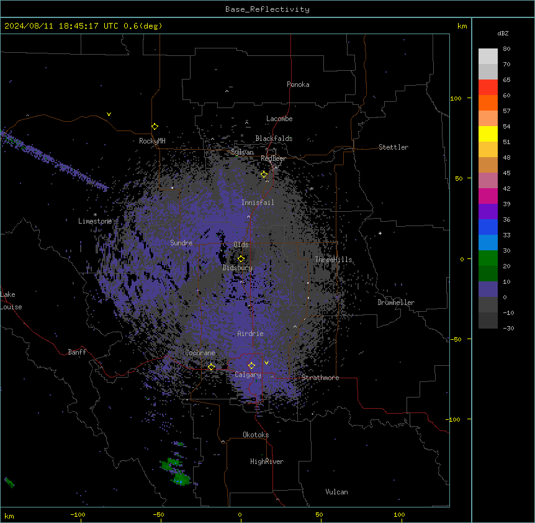Pick the light gray 70-80 dBZ swatch
535x523 pixels.
[x=488, y=57]
